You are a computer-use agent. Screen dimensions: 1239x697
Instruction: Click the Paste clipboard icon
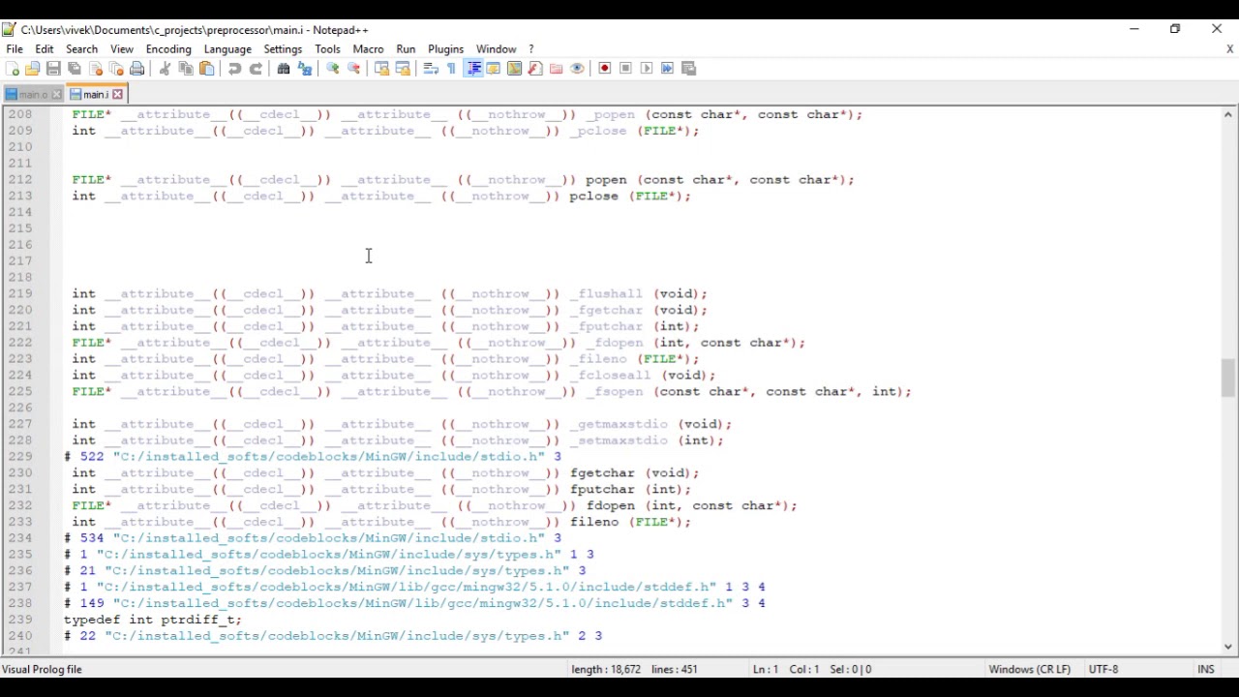(206, 69)
